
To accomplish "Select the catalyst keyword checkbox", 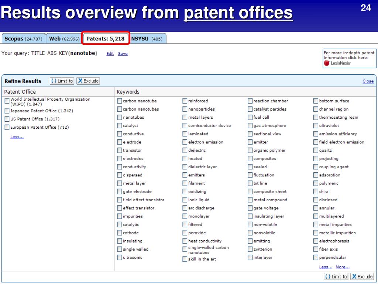I will pyautogui.click(x=120, y=126).
